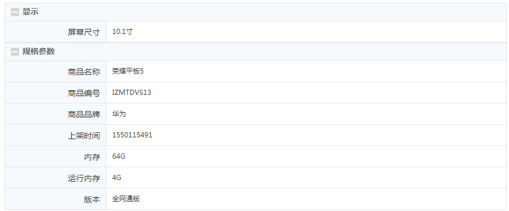Select the 10.1寸 screen size value

123,32
